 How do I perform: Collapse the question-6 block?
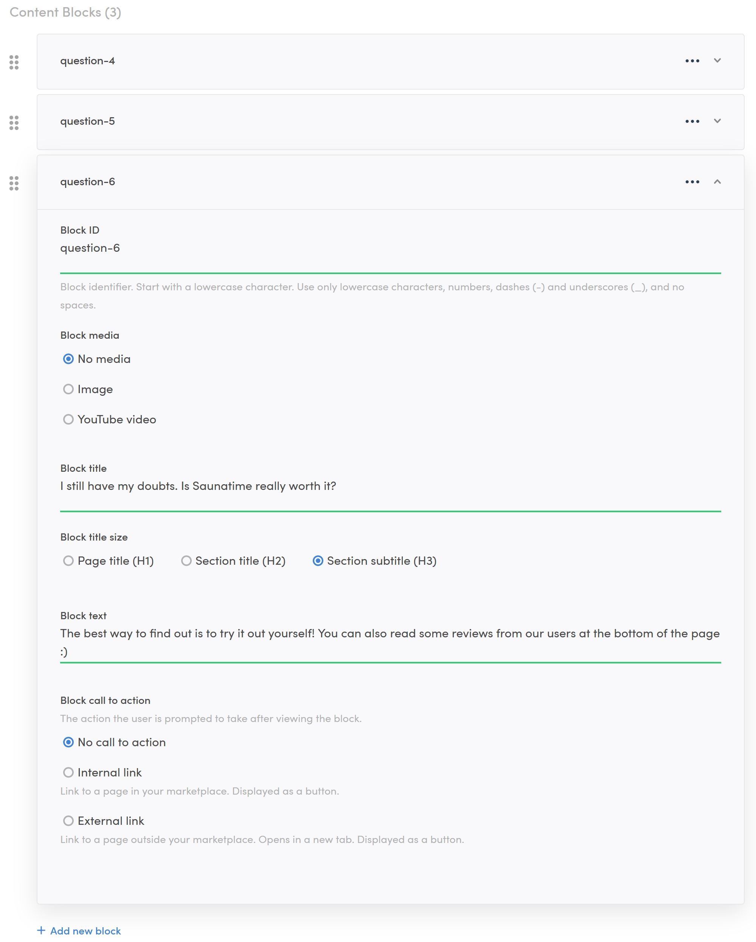pos(717,182)
